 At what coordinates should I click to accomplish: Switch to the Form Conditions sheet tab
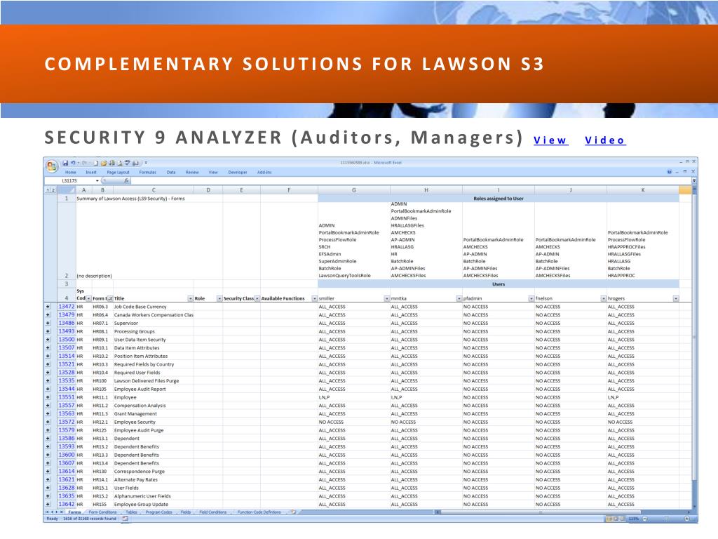click(102, 512)
